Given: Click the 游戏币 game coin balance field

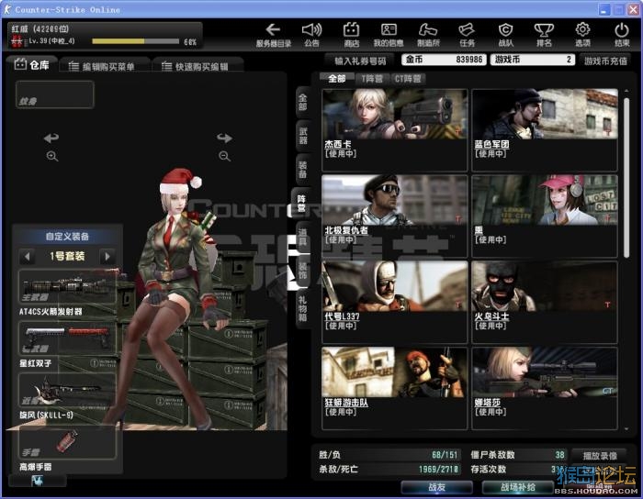Looking at the screenshot, I should tap(532, 60).
